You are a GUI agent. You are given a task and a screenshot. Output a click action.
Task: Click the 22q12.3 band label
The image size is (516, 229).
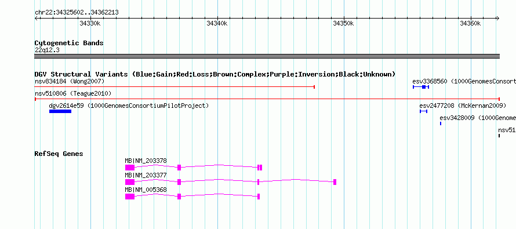pyautogui.click(x=47, y=50)
